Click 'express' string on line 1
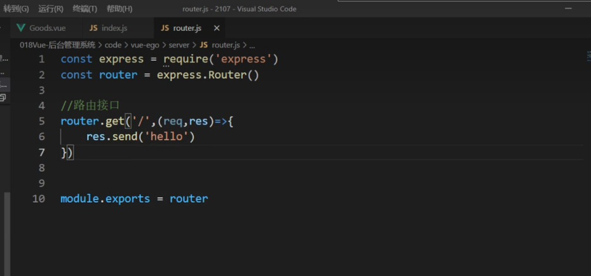Image resolution: width=591 pixels, height=276 pixels. 243,59
